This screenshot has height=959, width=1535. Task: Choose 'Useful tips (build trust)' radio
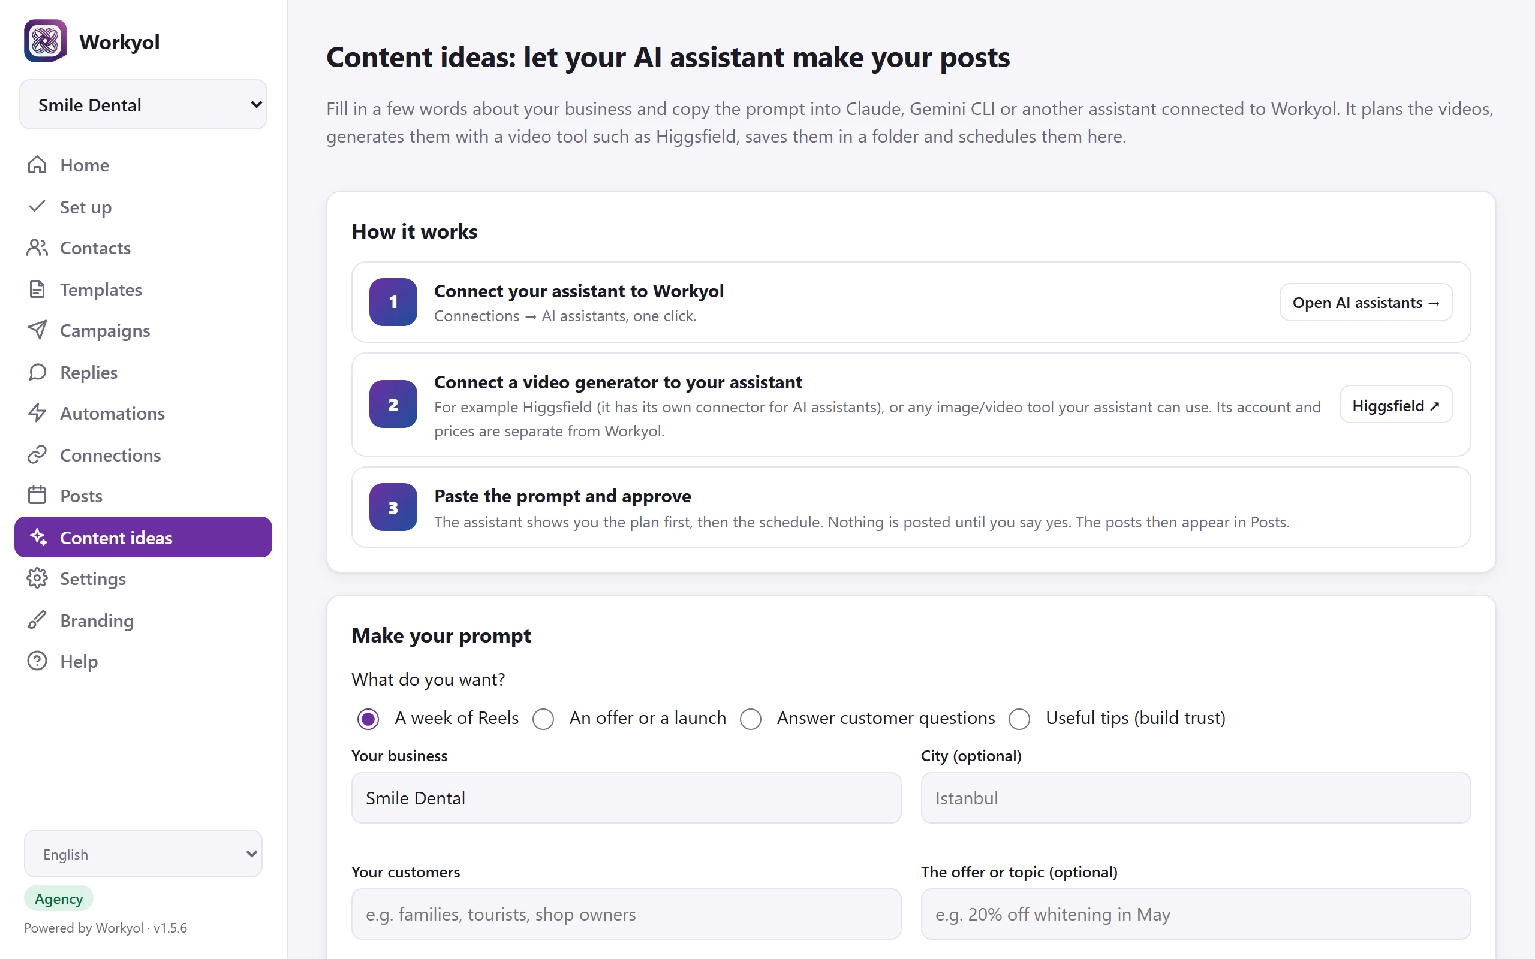[1019, 719]
